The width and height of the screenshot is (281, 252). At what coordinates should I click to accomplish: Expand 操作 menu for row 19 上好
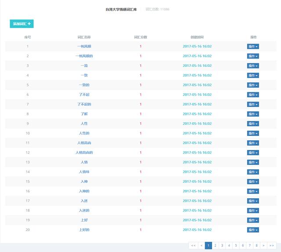pos(253,220)
